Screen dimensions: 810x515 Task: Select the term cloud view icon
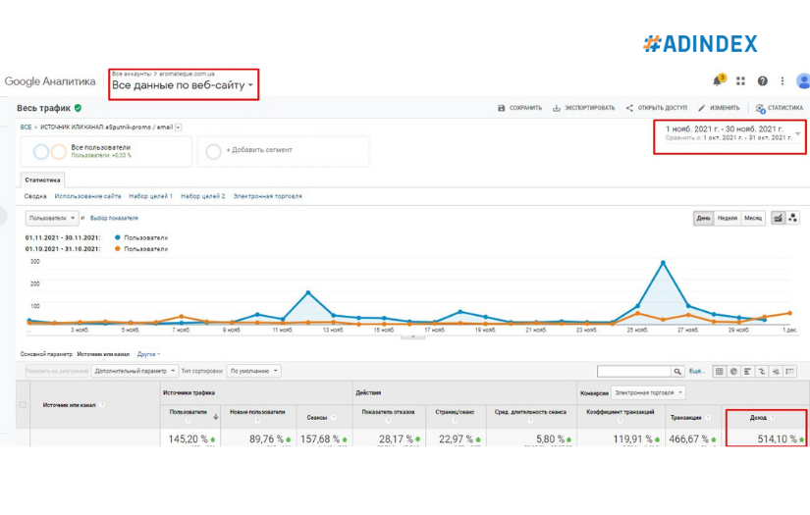point(776,371)
